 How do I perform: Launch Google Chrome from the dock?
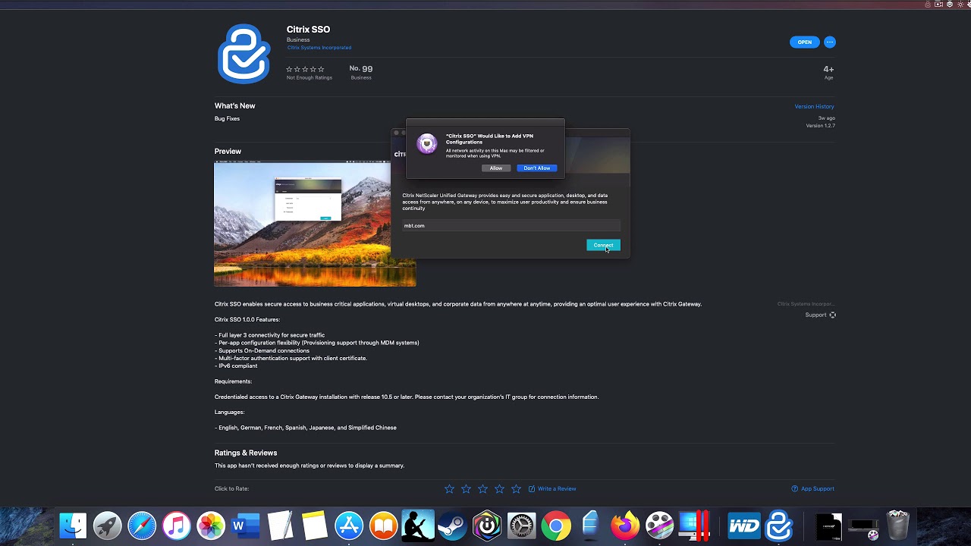tap(556, 526)
